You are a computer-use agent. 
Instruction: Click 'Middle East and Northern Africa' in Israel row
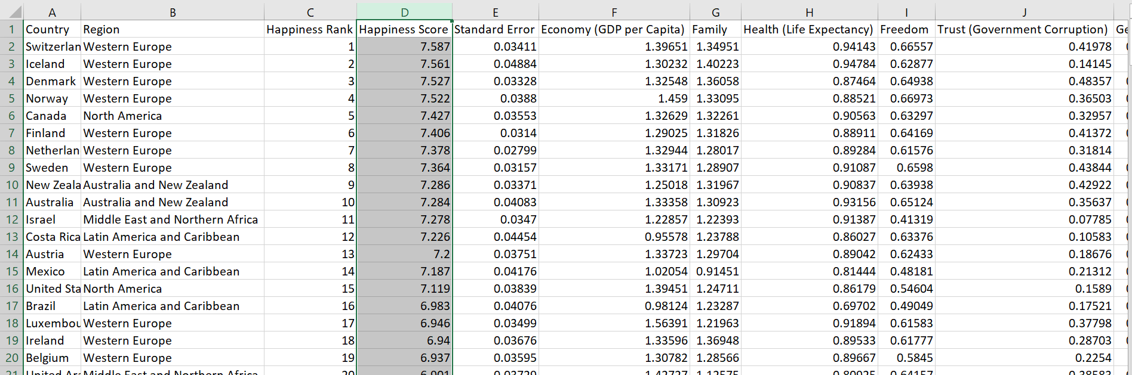pos(173,219)
